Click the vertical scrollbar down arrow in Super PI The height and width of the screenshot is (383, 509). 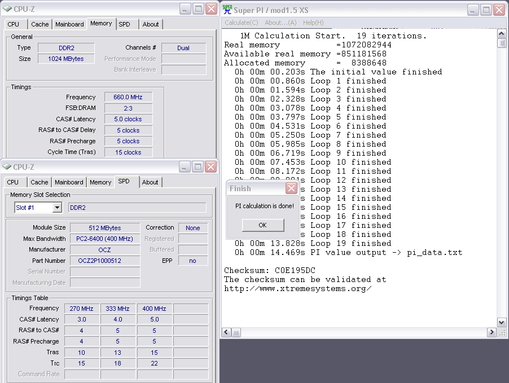click(501, 322)
